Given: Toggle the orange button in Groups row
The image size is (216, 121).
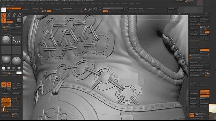Looking at the screenshot, I should (x=49, y=11).
